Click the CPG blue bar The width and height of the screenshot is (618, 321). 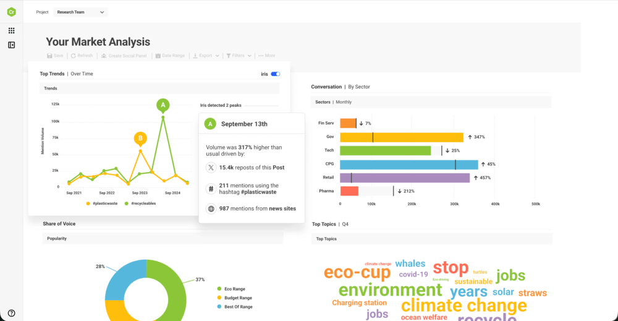tap(409, 164)
